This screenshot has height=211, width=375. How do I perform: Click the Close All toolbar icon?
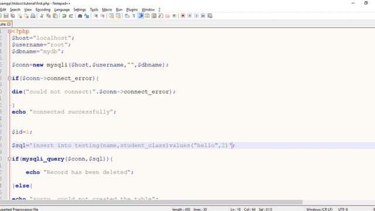point(26,16)
